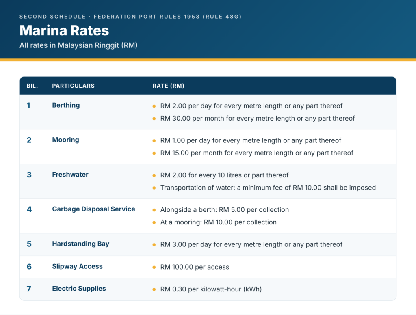This screenshot has height=315, width=416.
Task: Click 'RM 100.00 per access' rate
Action: tap(195, 267)
